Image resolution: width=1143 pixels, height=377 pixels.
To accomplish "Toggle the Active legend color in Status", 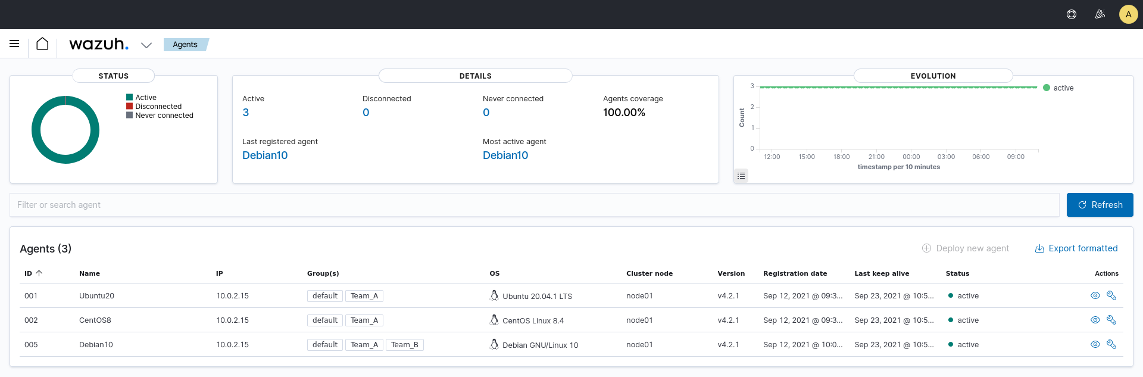I will coord(129,97).
